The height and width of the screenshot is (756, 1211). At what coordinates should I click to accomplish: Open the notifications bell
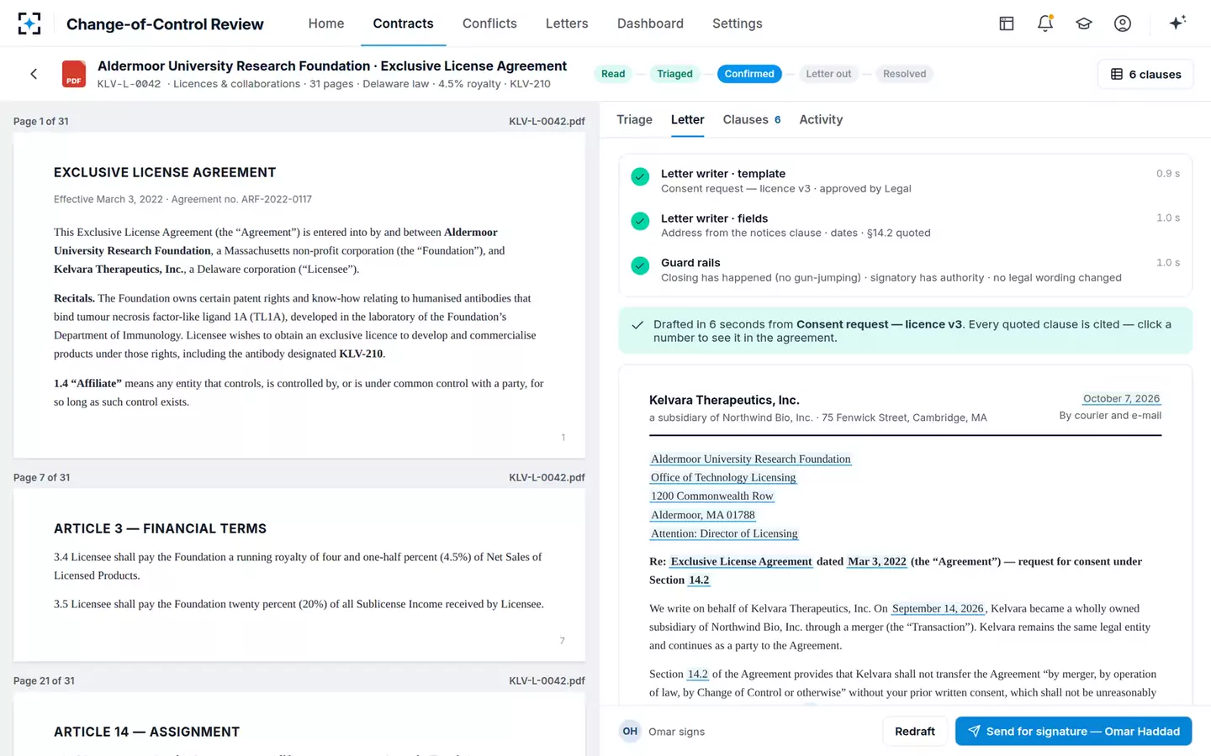(1045, 24)
